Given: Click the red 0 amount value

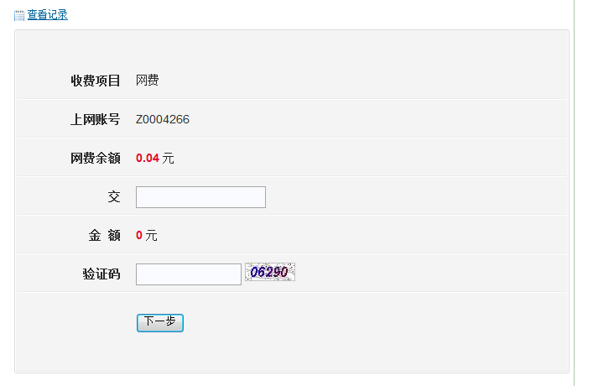Looking at the screenshot, I should pyautogui.click(x=139, y=236).
